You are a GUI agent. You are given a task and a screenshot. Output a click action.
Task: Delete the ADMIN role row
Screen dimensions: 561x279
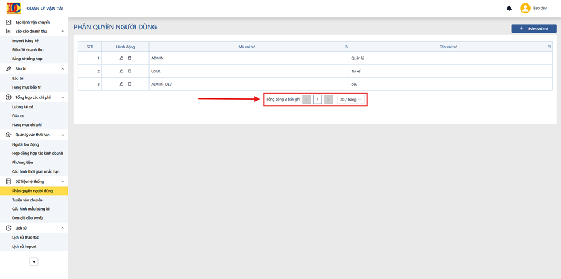129,58
